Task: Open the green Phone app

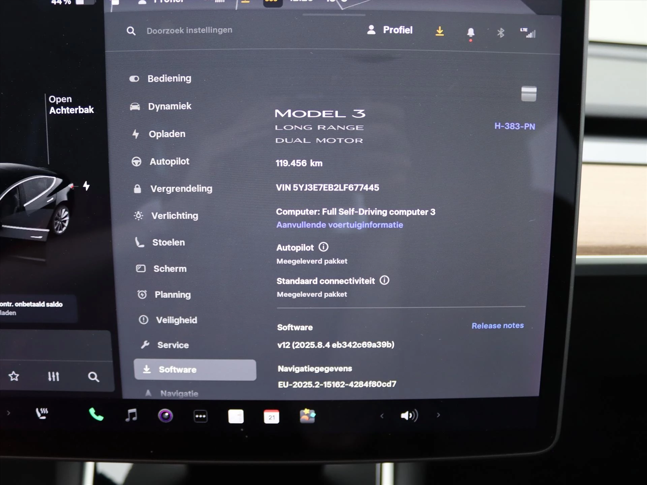Action: [x=96, y=415]
